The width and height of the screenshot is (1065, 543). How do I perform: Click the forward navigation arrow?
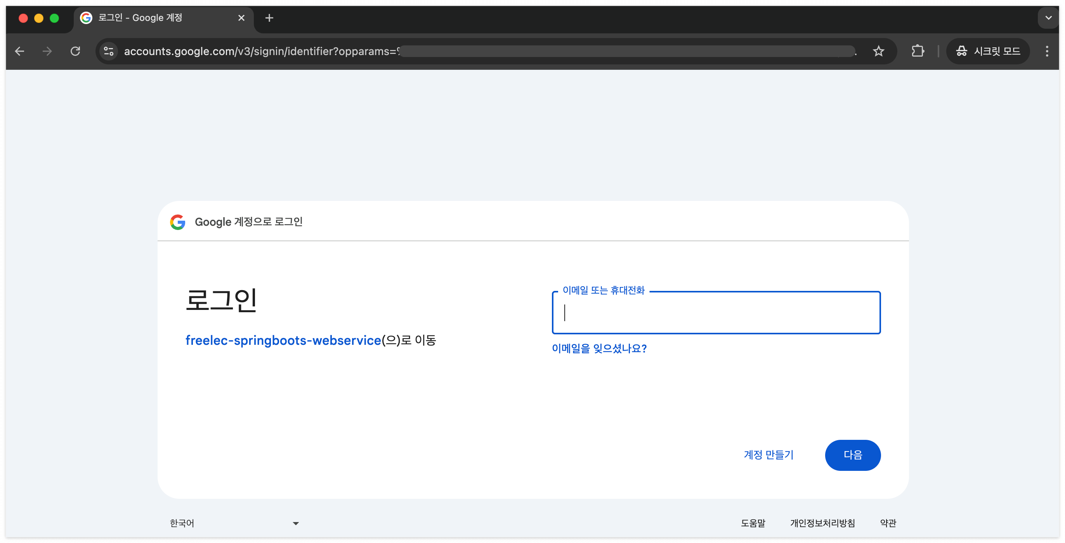pos(47,51)
